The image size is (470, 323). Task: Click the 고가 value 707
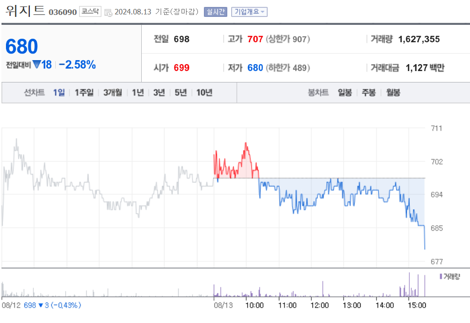(255, 39)
